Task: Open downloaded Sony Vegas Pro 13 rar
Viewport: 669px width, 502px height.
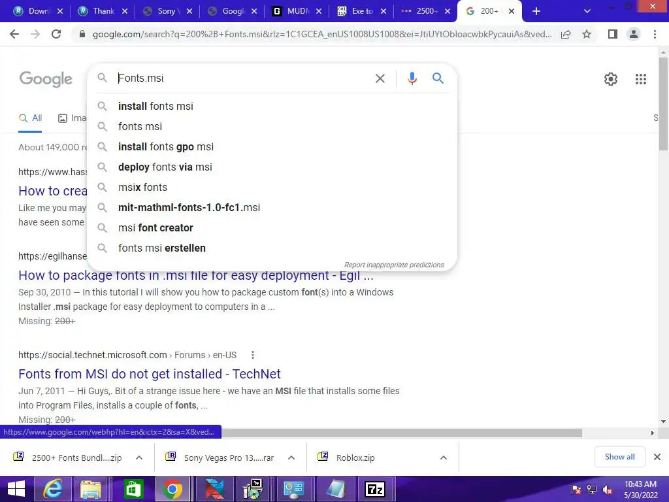Action: [229, 458]
